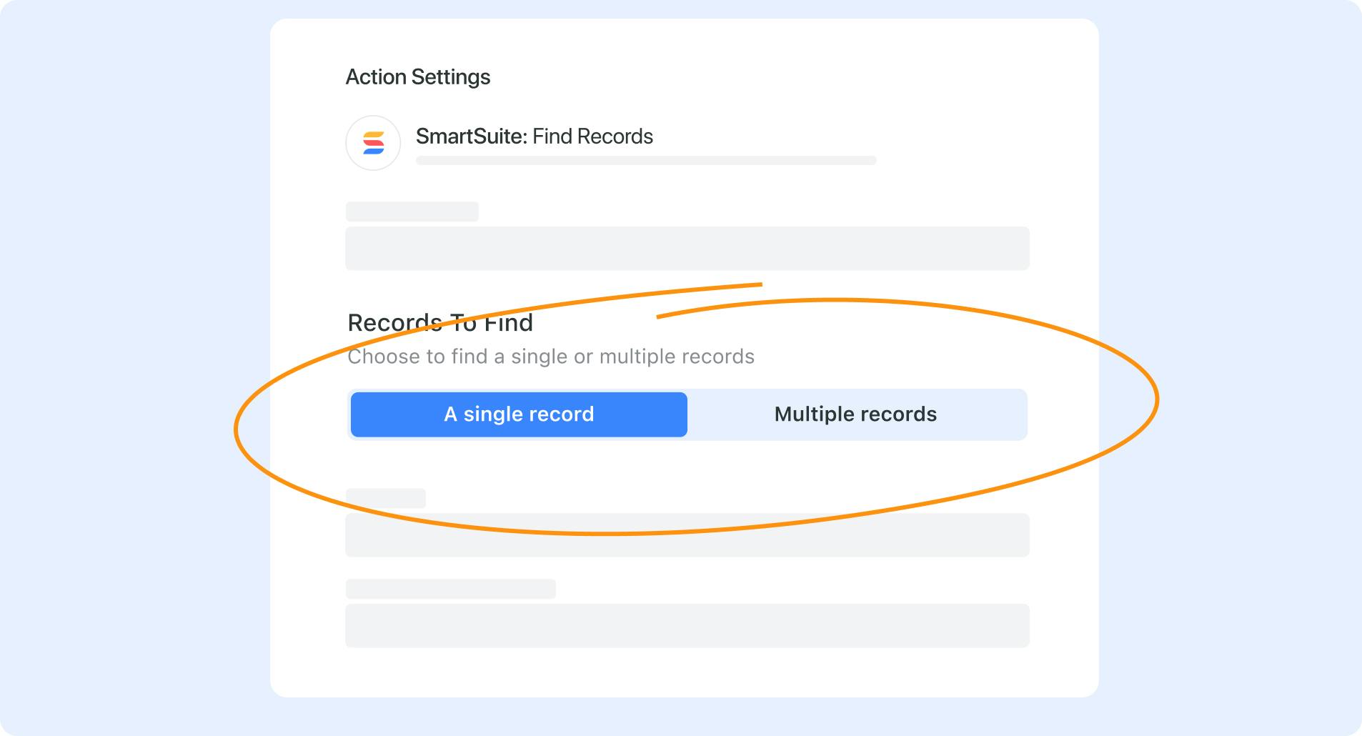Screen dimensions: 1362x736
Task: Select the "A single record" option
Action: pyautogui.click(x=519, y=414)
